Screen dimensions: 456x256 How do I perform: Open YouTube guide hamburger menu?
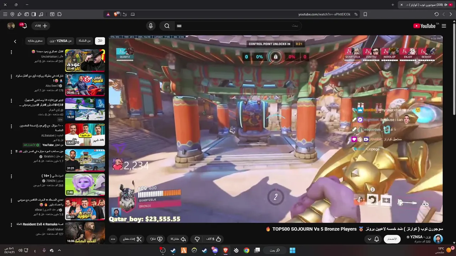tap(444, 26)
